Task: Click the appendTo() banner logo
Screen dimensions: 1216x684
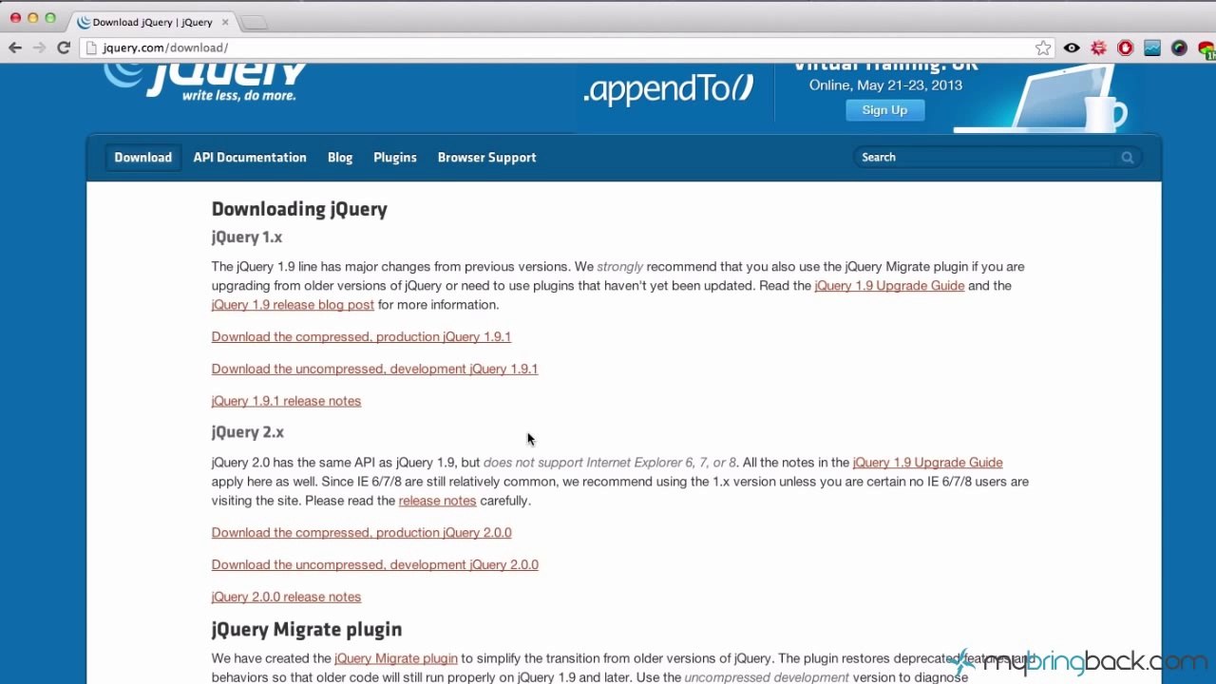Action: [x=669, y=88]
